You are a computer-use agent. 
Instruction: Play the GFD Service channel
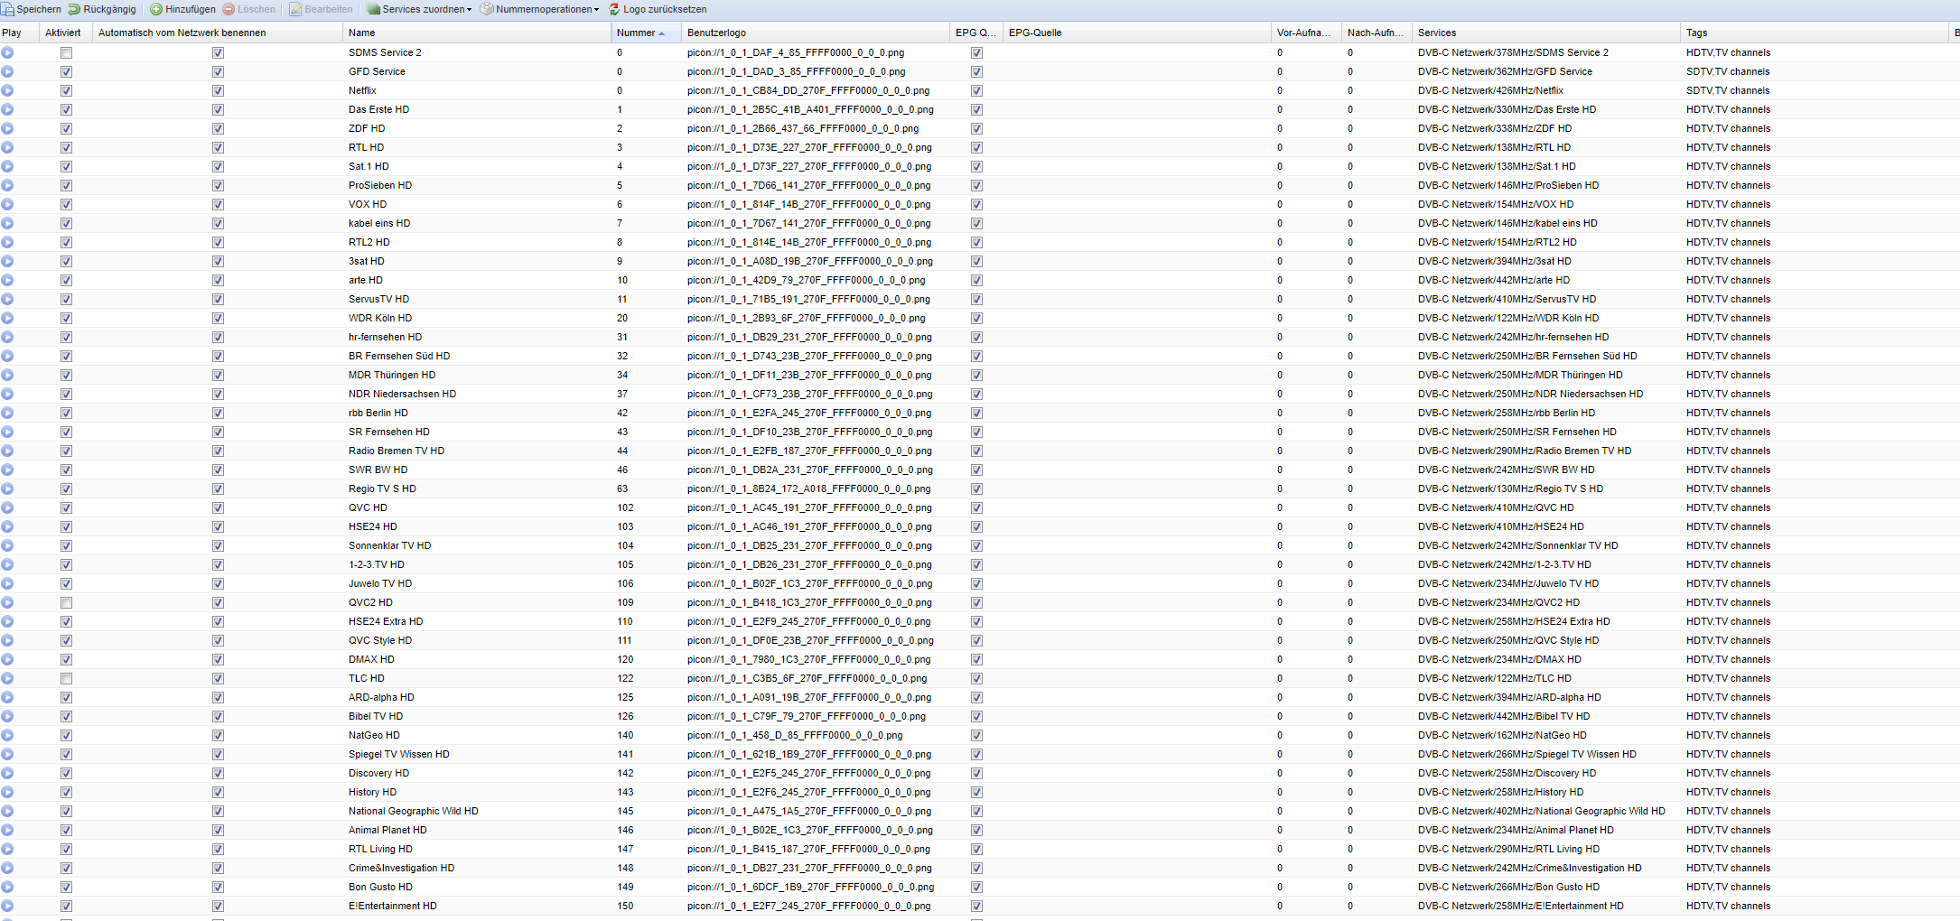coord(7,71)
